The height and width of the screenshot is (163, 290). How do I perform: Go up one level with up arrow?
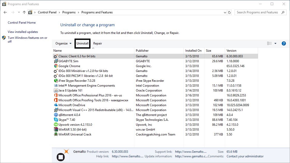(24, 12)
